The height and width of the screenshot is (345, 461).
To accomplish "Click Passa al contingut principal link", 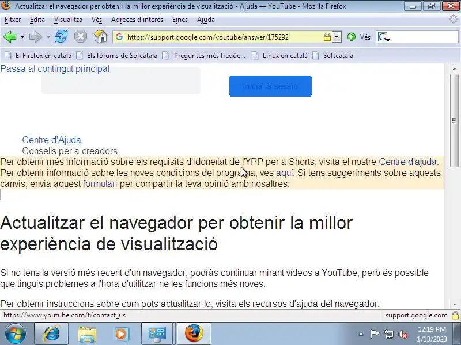I will point(55,68).
